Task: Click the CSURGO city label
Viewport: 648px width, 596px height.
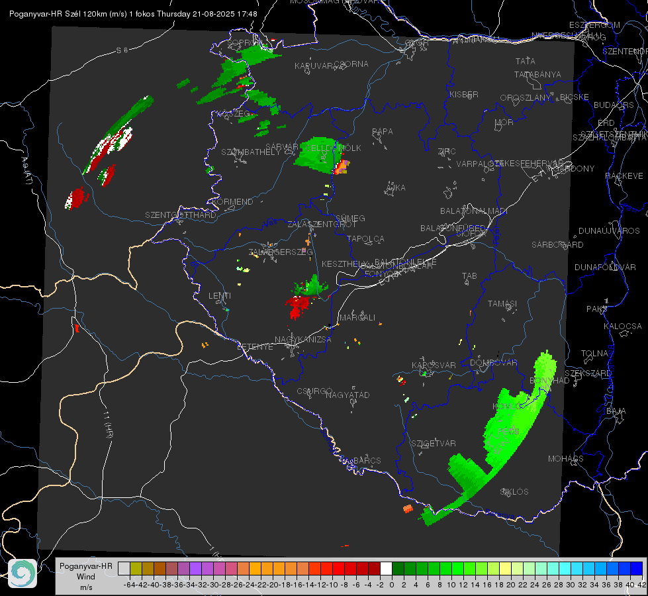Action: point(314,391)
